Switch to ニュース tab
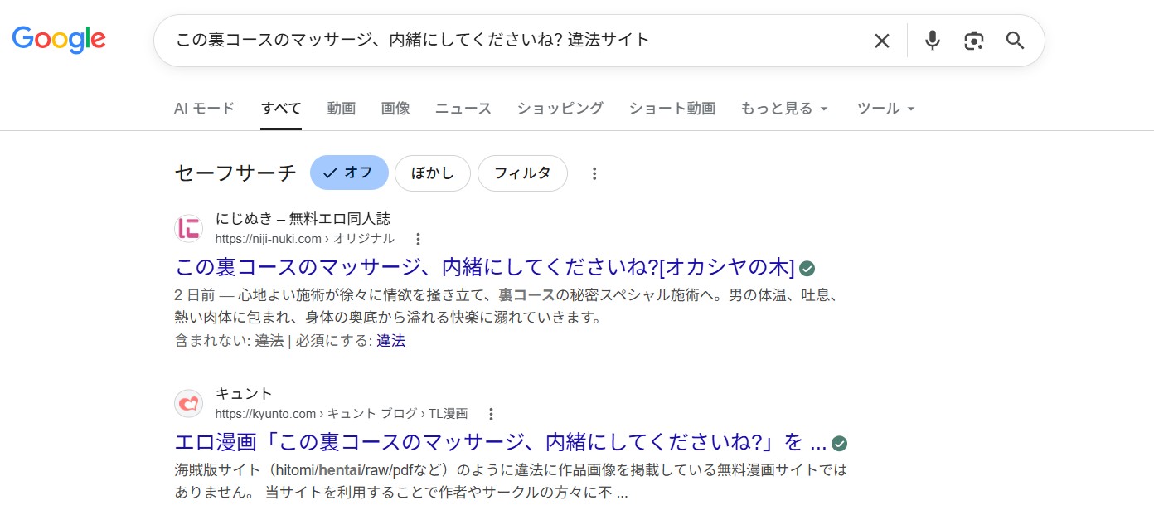Screen dimensions: 1154x520 point(463,109)
